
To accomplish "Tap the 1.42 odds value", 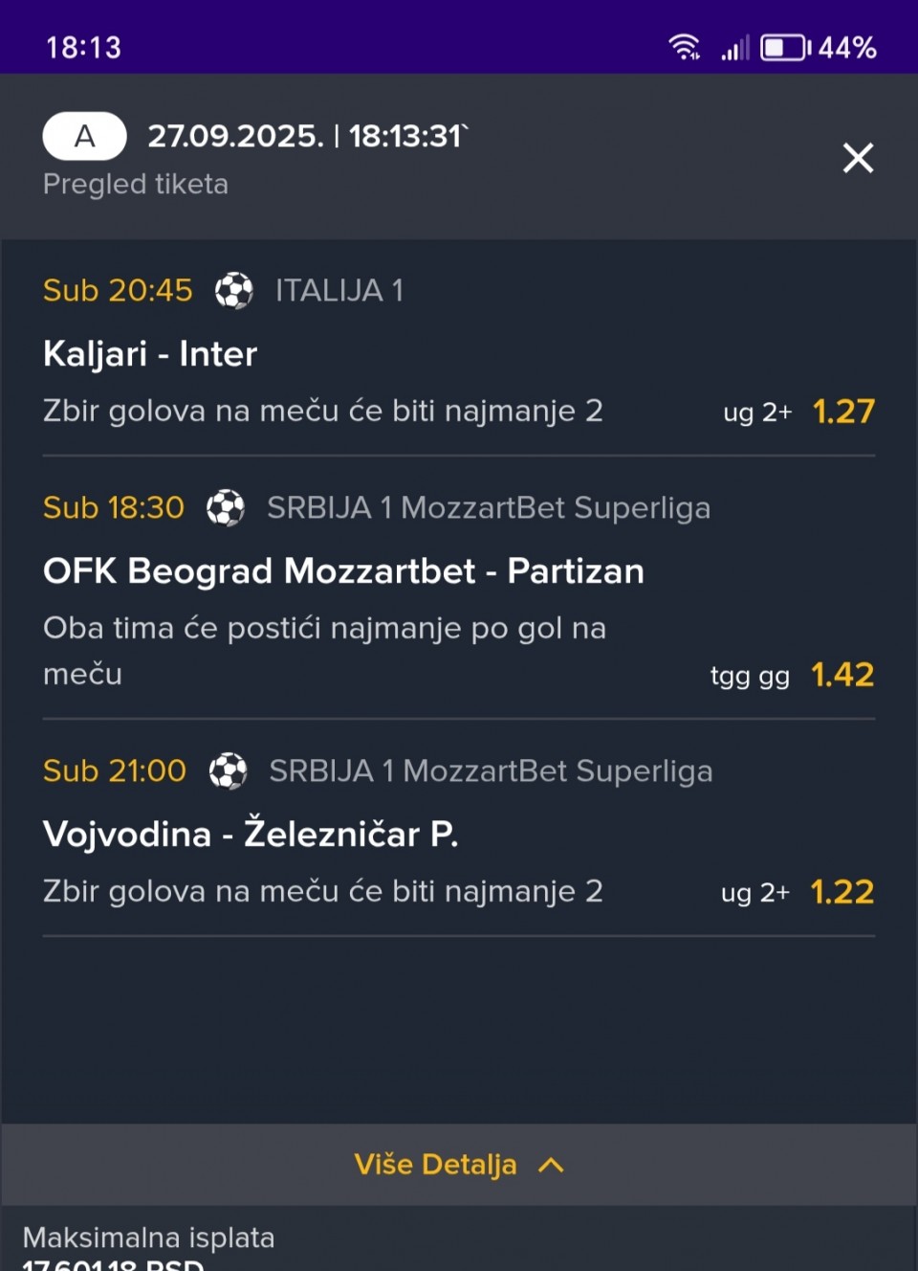I will point(842,675).
